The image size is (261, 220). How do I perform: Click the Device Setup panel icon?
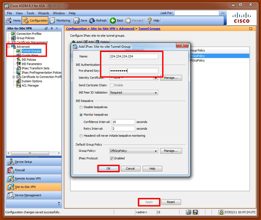11,162
